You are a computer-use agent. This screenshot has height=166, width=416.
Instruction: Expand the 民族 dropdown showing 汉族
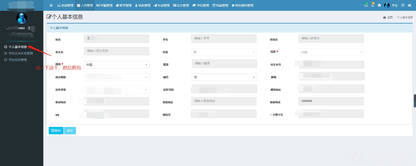pyautogui.click(x=332, y=52)
